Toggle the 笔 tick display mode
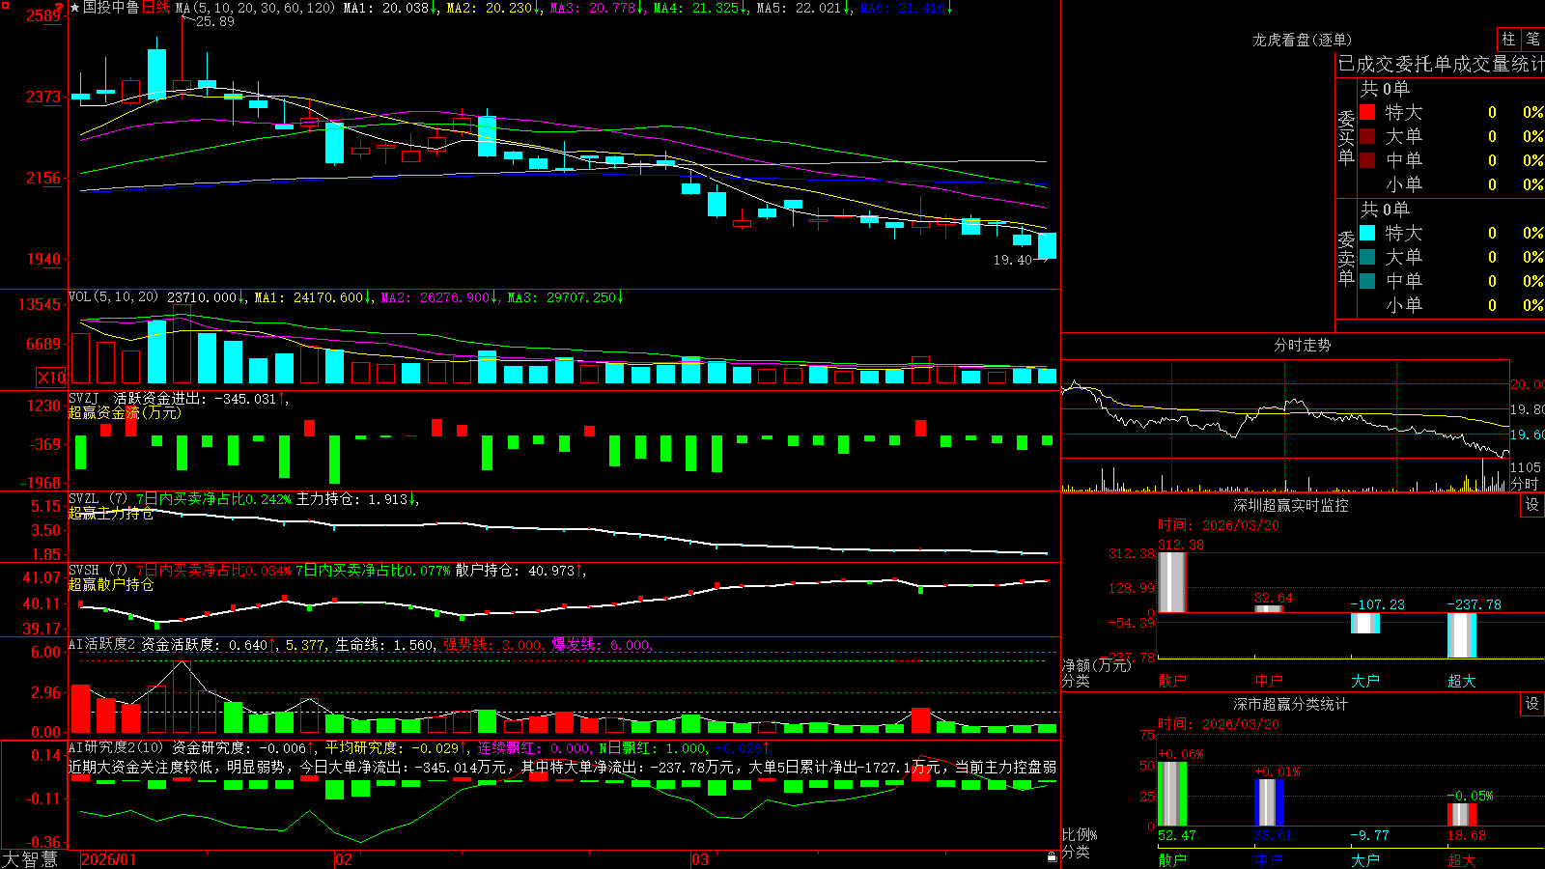This screenshot has height=869, width=1545. [x=1532, y=39]
